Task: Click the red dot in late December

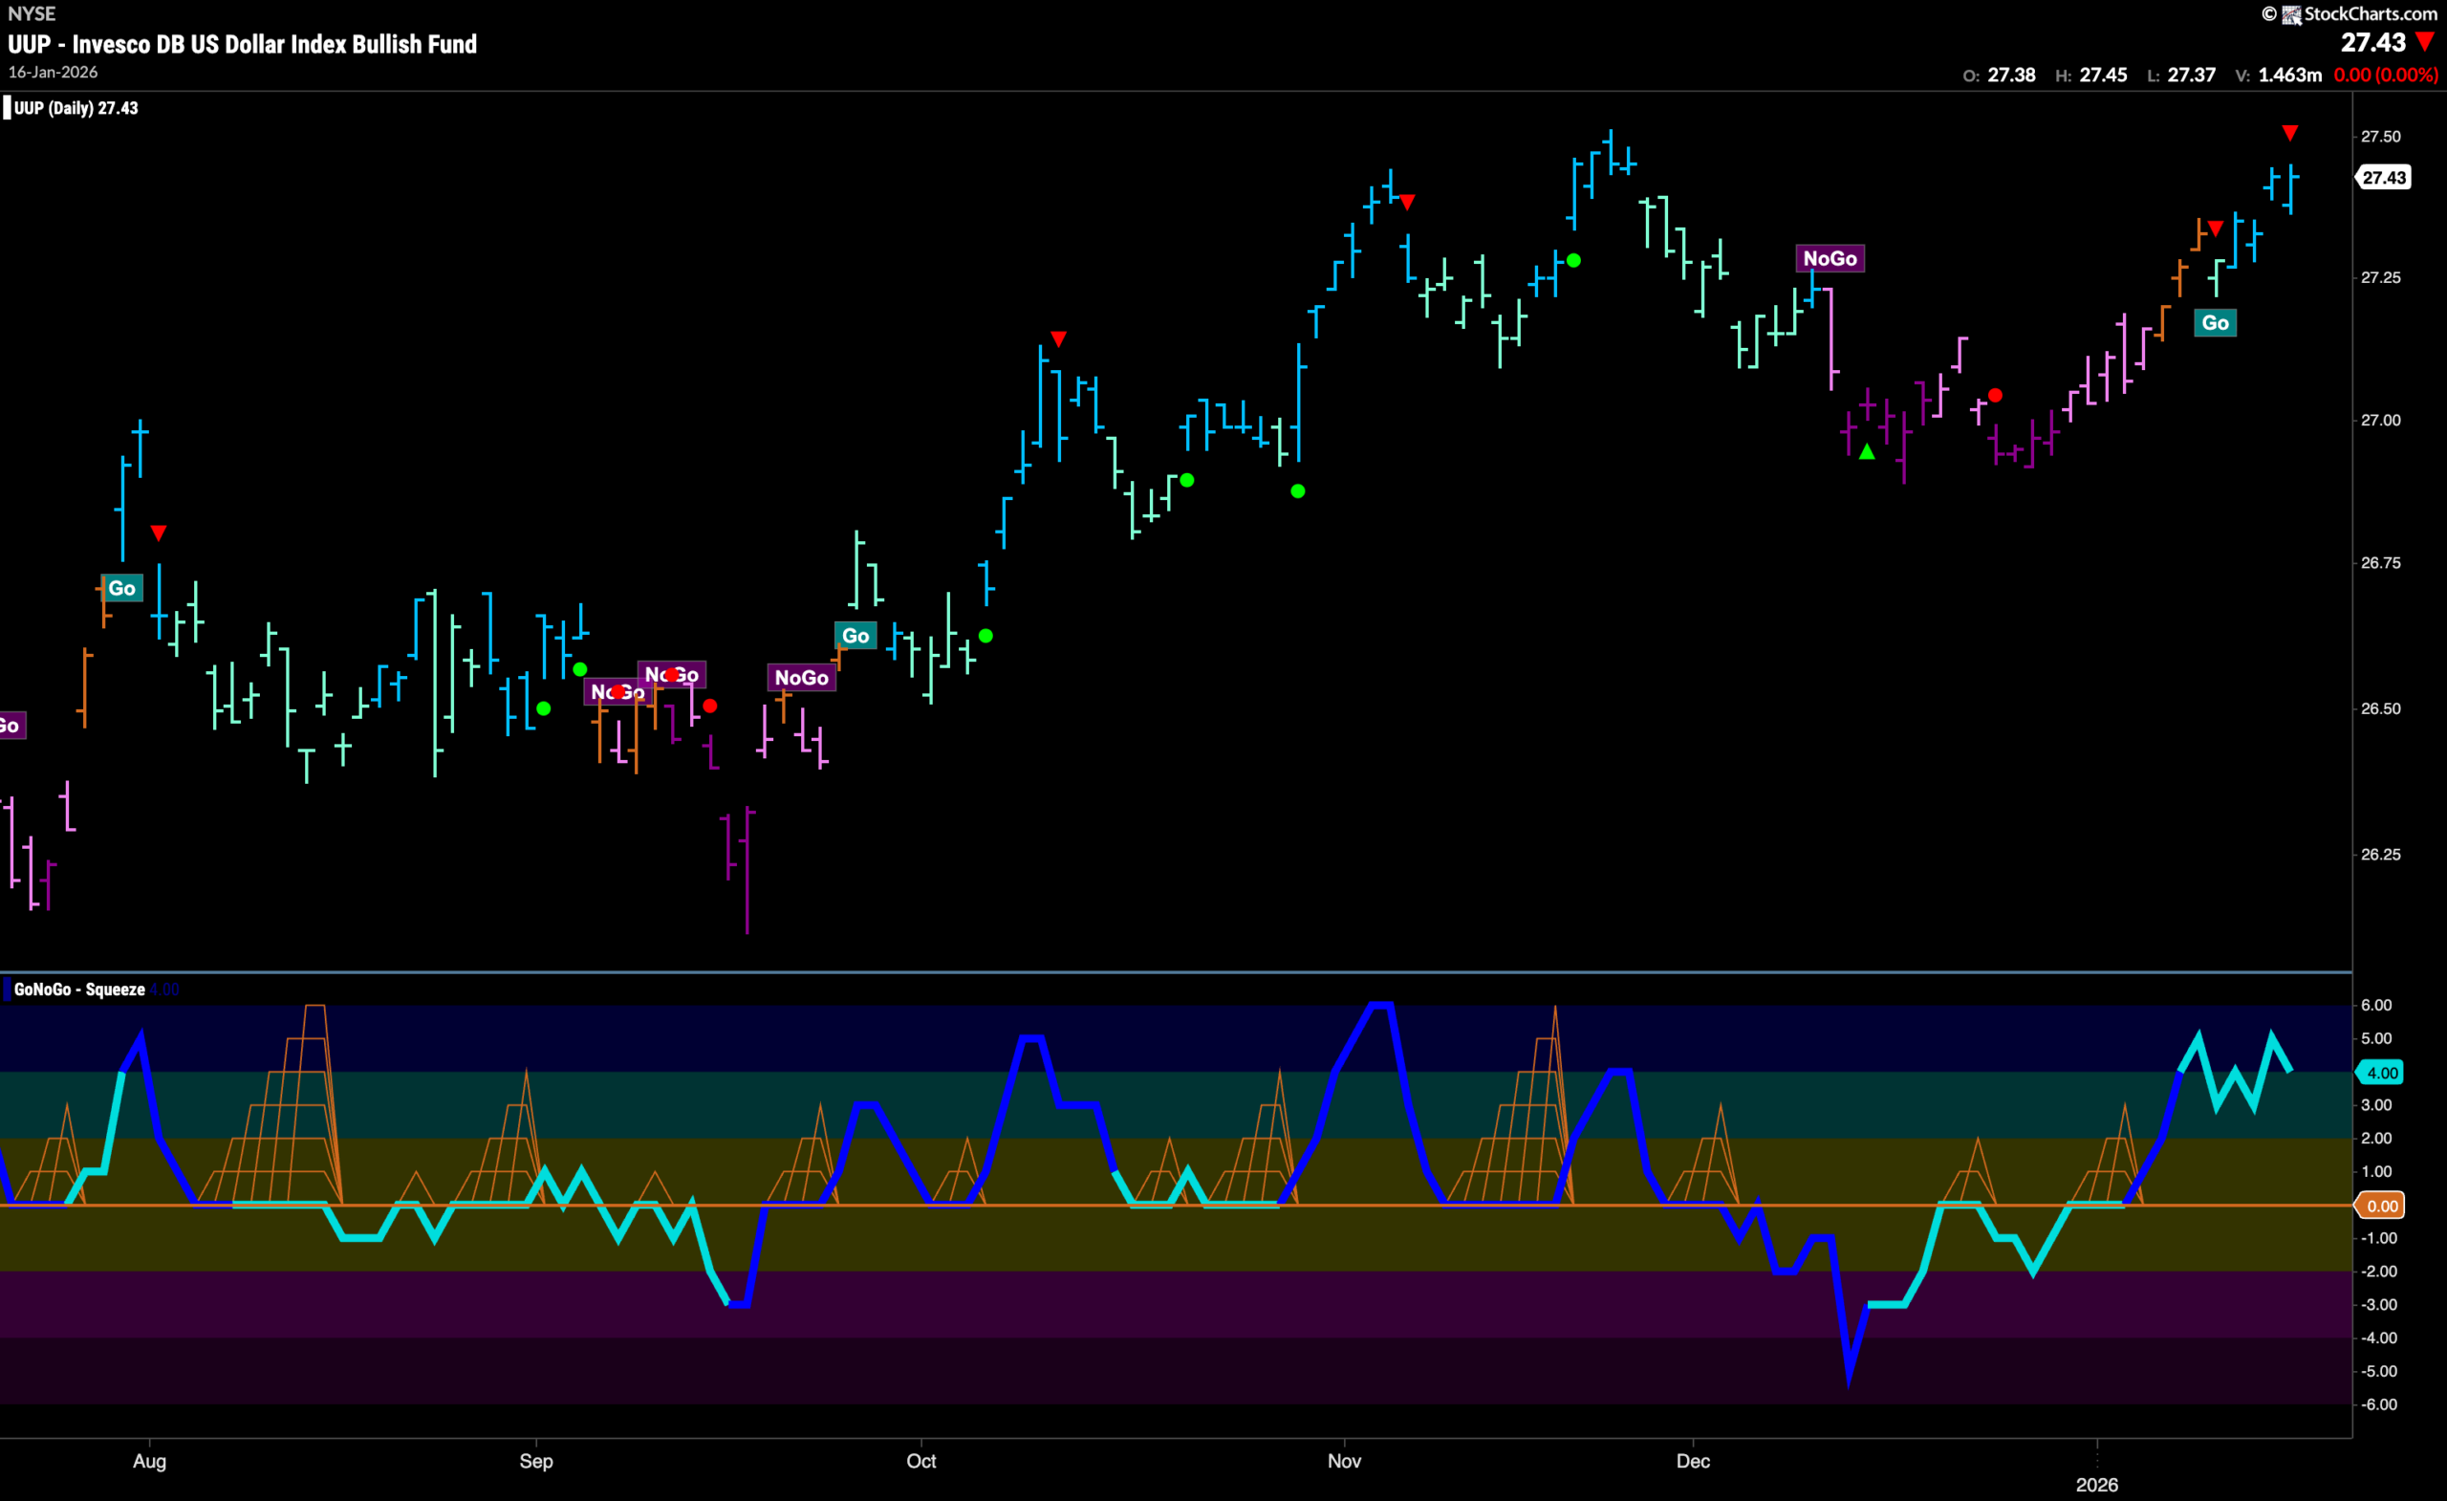Action: tap(1995, 396)
